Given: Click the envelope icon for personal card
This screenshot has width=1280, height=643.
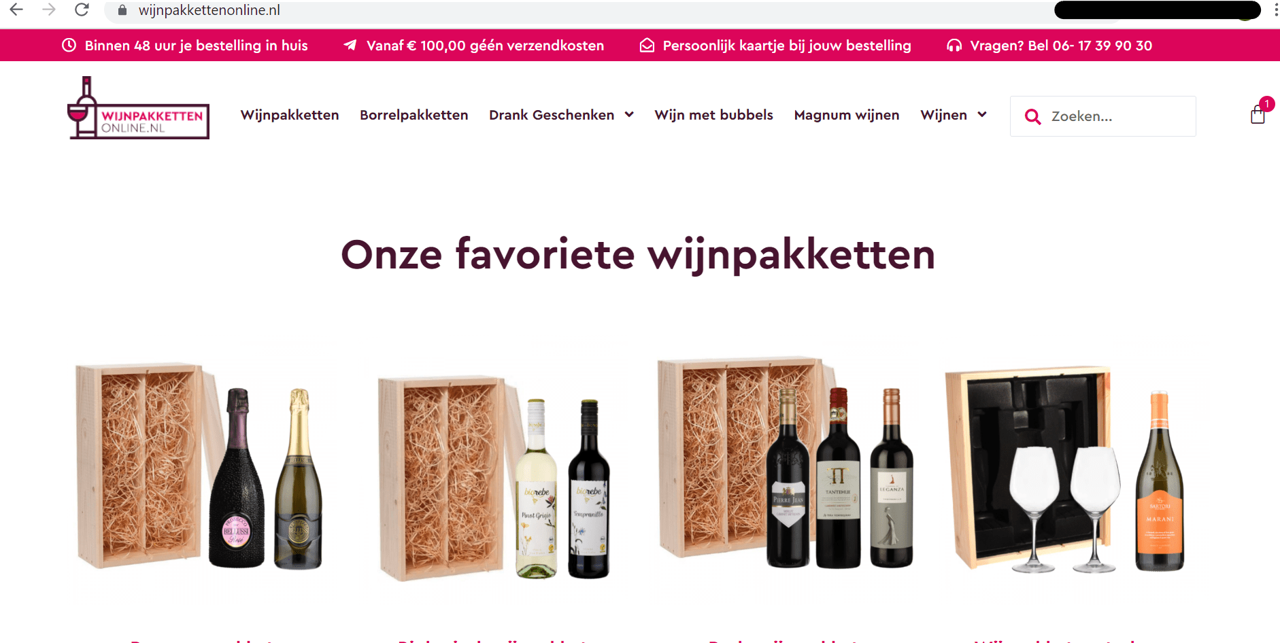Looking at the screenshot, I should click(x=647, y=46).
